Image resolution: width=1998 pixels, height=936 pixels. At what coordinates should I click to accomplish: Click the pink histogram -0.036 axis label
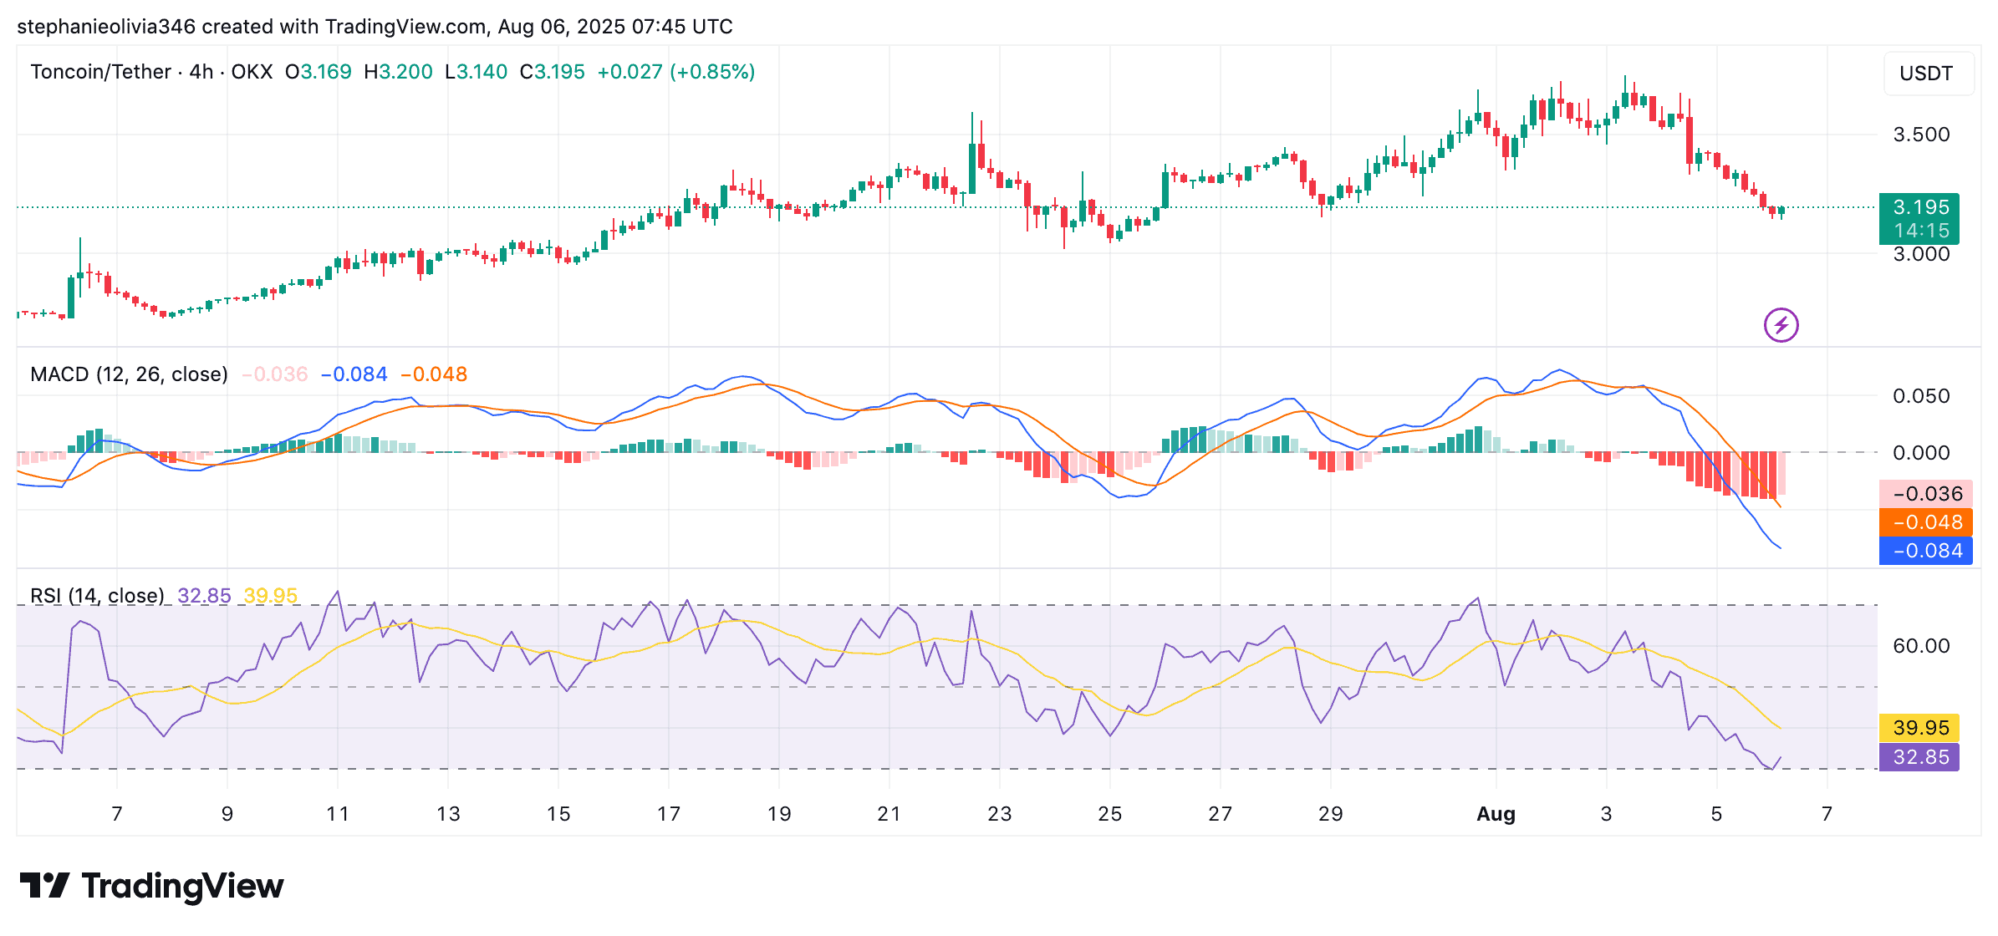(x=1926, y=494)
